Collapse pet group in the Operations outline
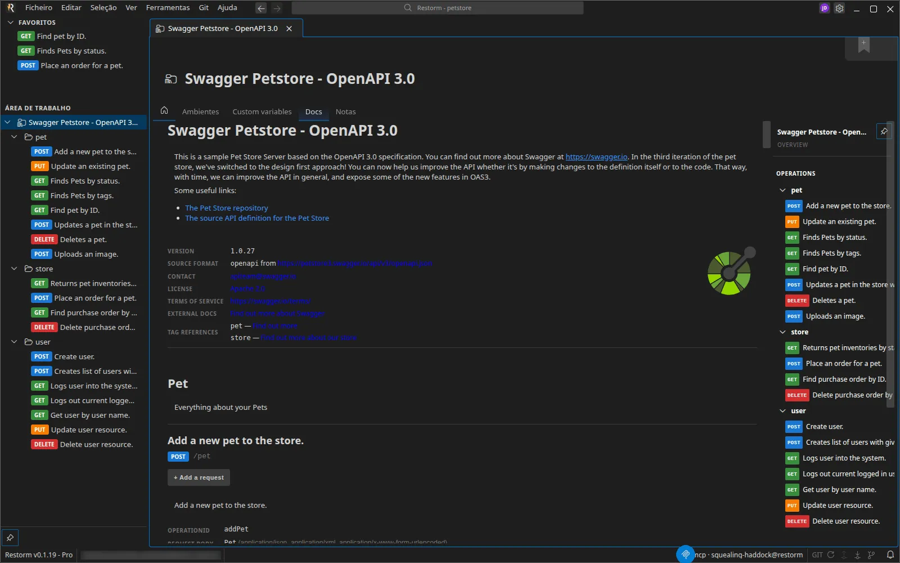900x563 pixels. pyautogui.click(x=782, y=190)
